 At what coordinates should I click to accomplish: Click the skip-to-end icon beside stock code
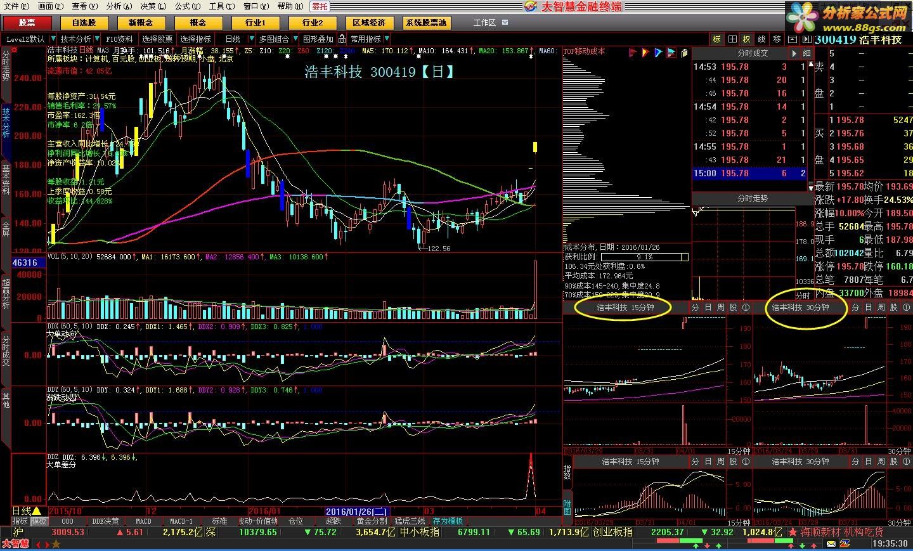coord(807,39)
